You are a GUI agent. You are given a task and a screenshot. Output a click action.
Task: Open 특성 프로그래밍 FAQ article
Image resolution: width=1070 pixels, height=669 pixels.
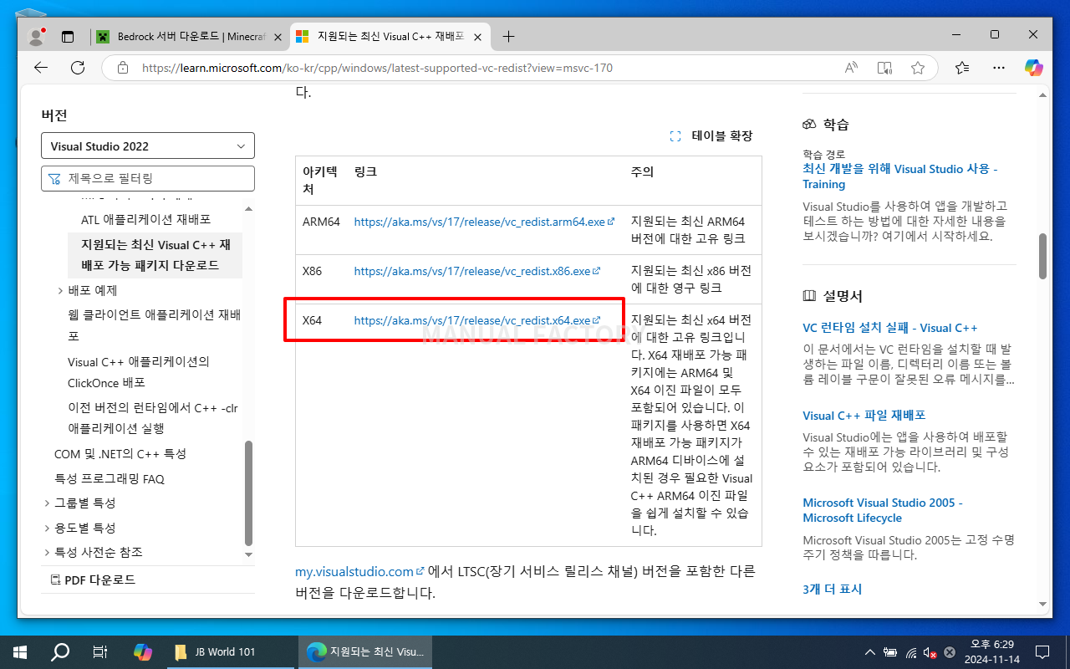point(110,479)
